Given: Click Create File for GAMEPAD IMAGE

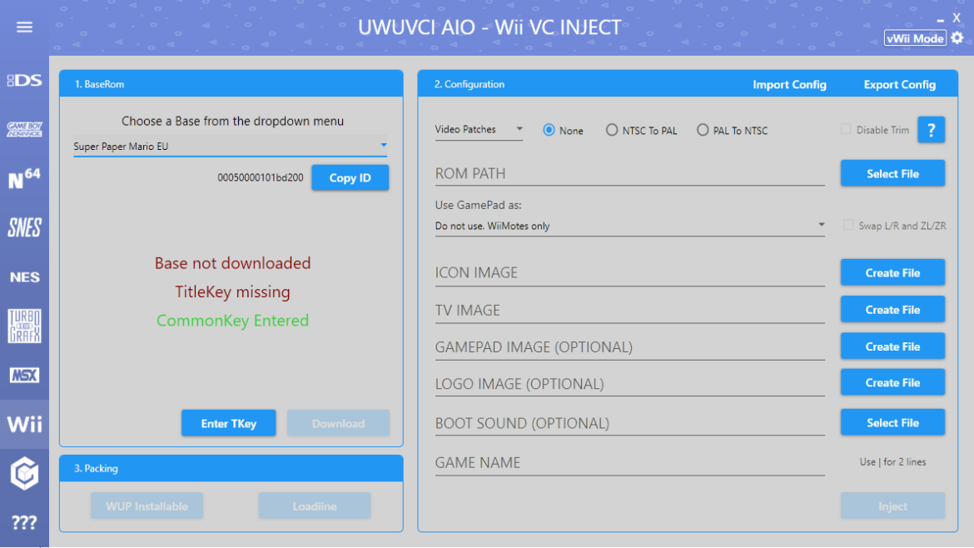Looking at the screenshot, I should (x=892, y=346).
